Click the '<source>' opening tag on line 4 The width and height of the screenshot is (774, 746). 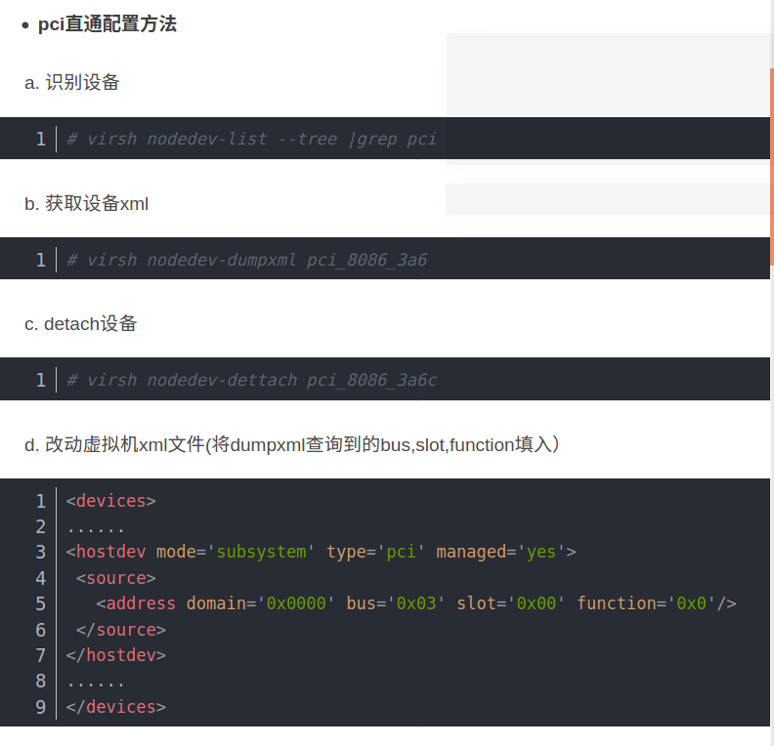[116, 578]
